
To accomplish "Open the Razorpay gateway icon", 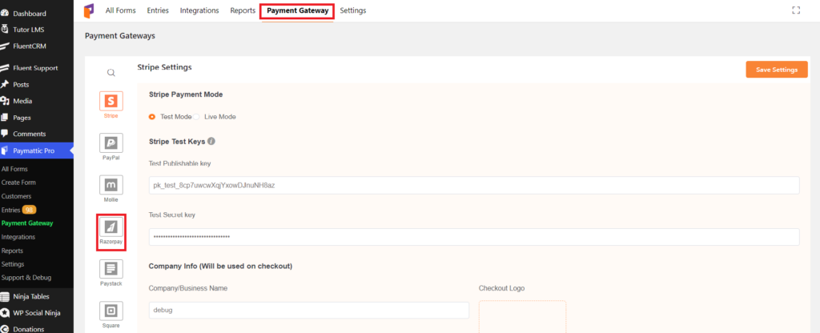I will [111, 227].
